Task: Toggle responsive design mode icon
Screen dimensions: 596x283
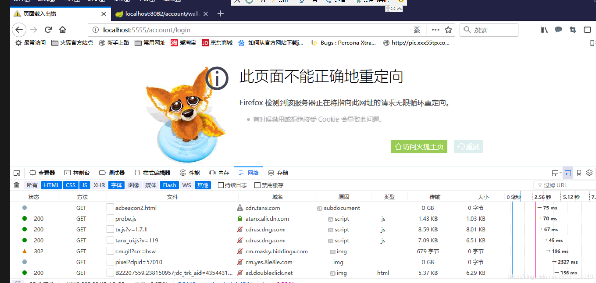Action: click(579, 173)
